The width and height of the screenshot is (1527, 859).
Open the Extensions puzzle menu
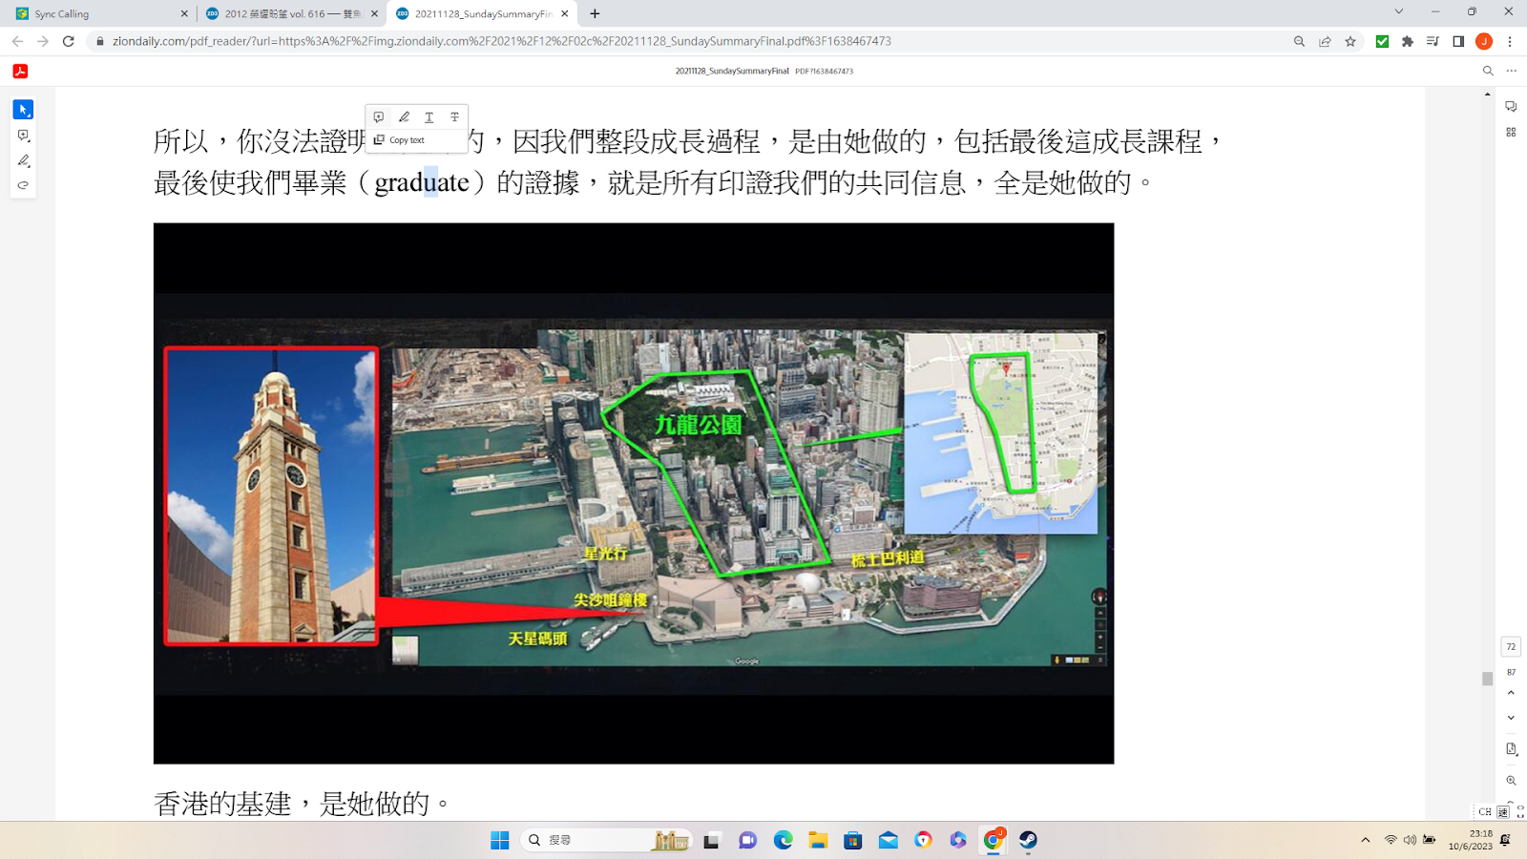point(1407,41)
